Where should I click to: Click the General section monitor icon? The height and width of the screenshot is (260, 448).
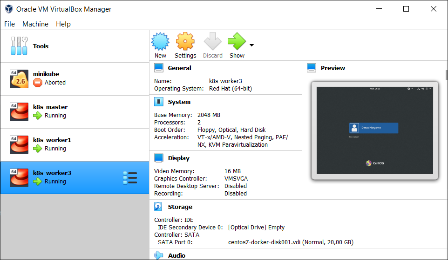point(159,68)
